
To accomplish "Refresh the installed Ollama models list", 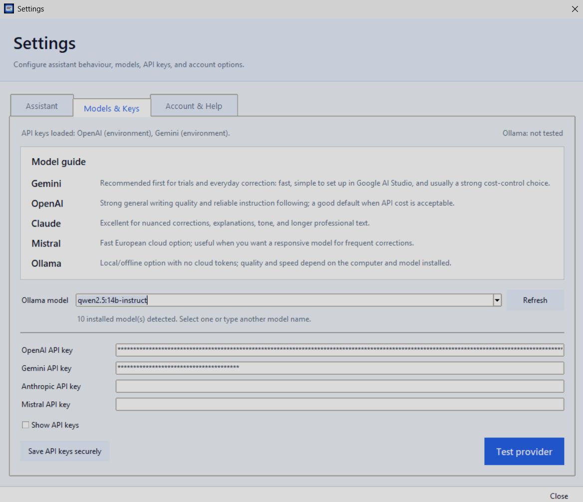I will click(x=535, y=300).
